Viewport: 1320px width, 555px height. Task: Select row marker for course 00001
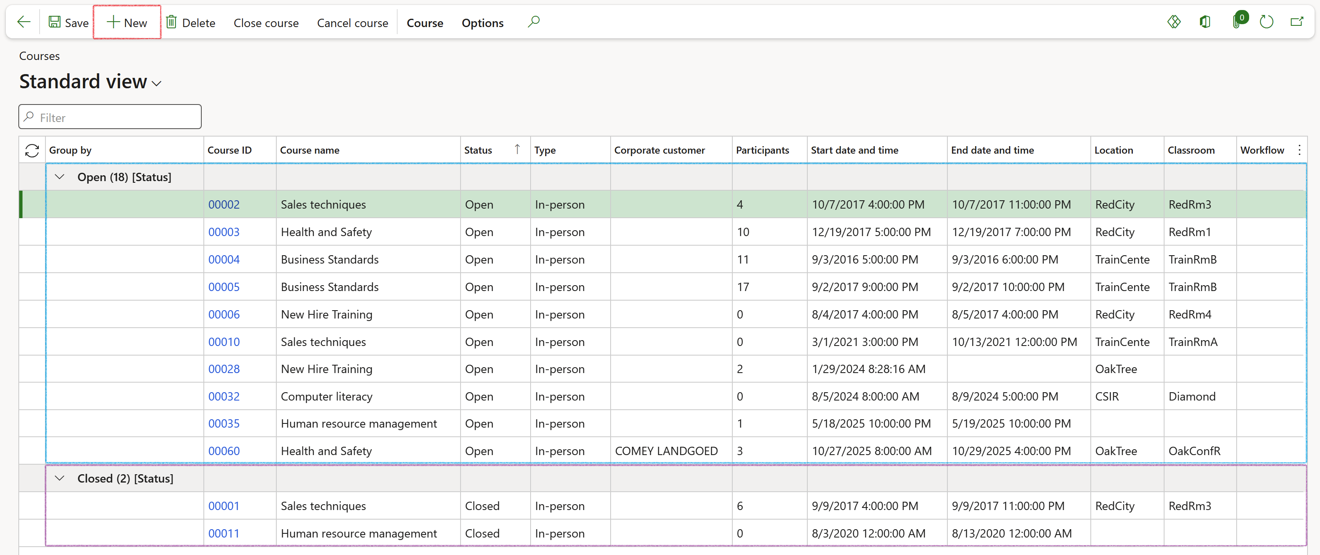click(32, 506)
